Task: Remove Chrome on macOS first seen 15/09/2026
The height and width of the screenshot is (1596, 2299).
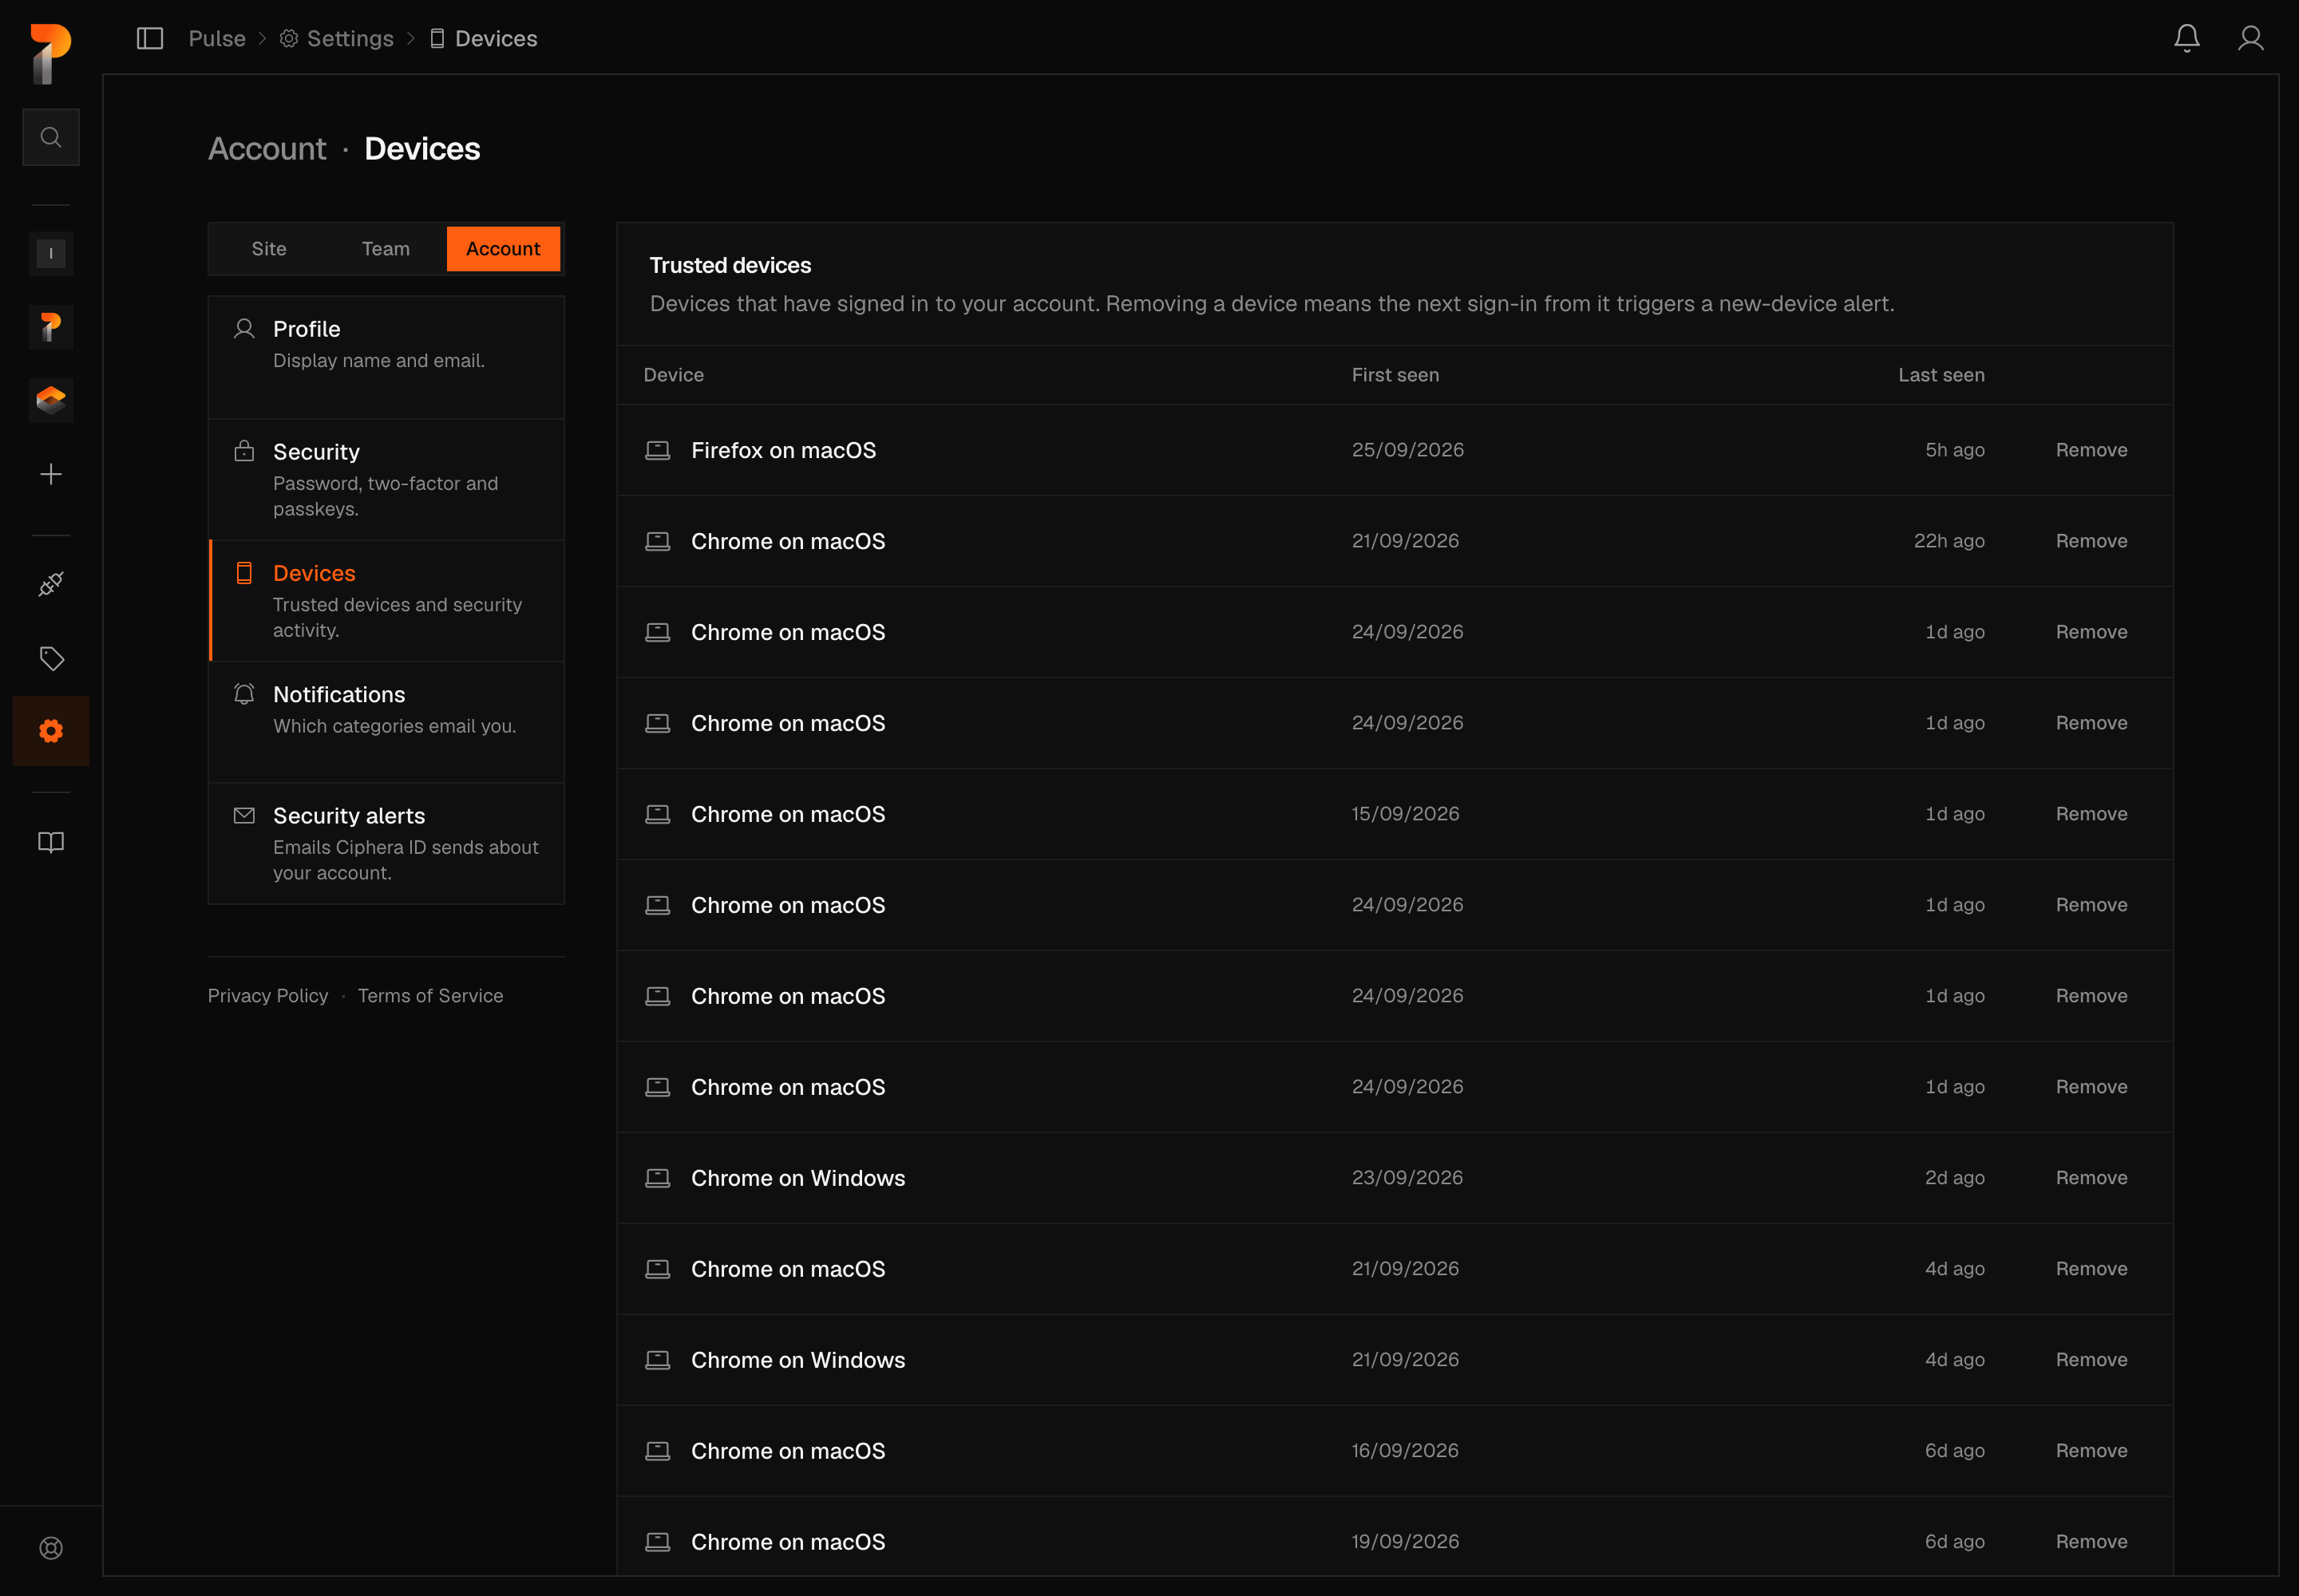Action: (x=2091, y=814)
